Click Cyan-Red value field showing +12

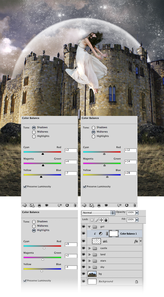[x=131, y=150]
